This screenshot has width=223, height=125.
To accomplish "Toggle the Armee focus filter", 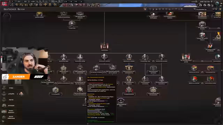I will 8,88.
